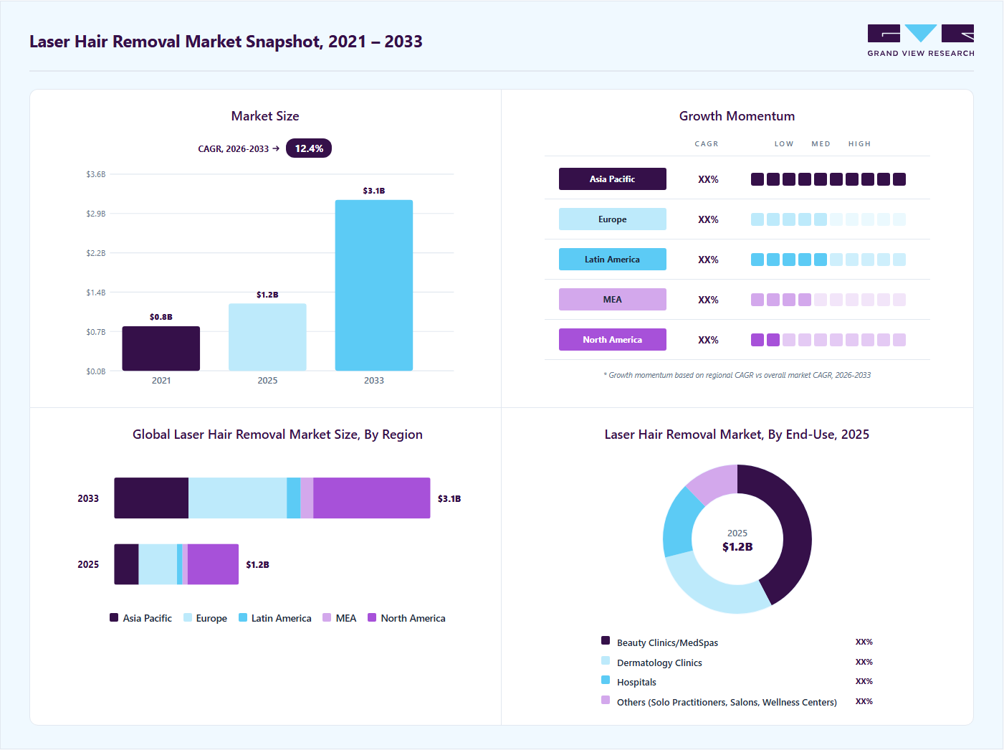
Task: Select the Europe segment of the 2033 stacked bar
Action: point(237,498)
